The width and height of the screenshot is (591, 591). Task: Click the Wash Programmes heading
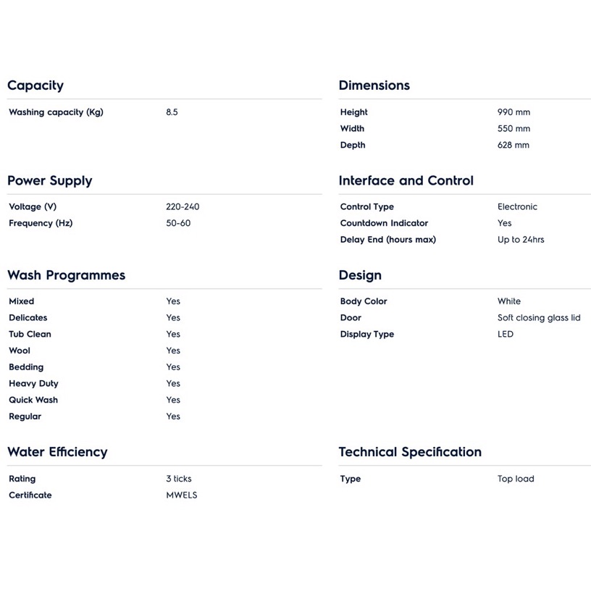point(66,275)
